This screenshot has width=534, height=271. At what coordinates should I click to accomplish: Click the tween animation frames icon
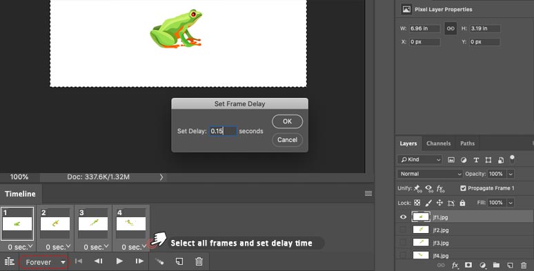(159, 261)
